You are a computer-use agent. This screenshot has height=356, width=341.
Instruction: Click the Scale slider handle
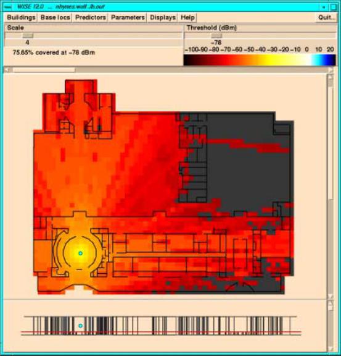[28, 36]
